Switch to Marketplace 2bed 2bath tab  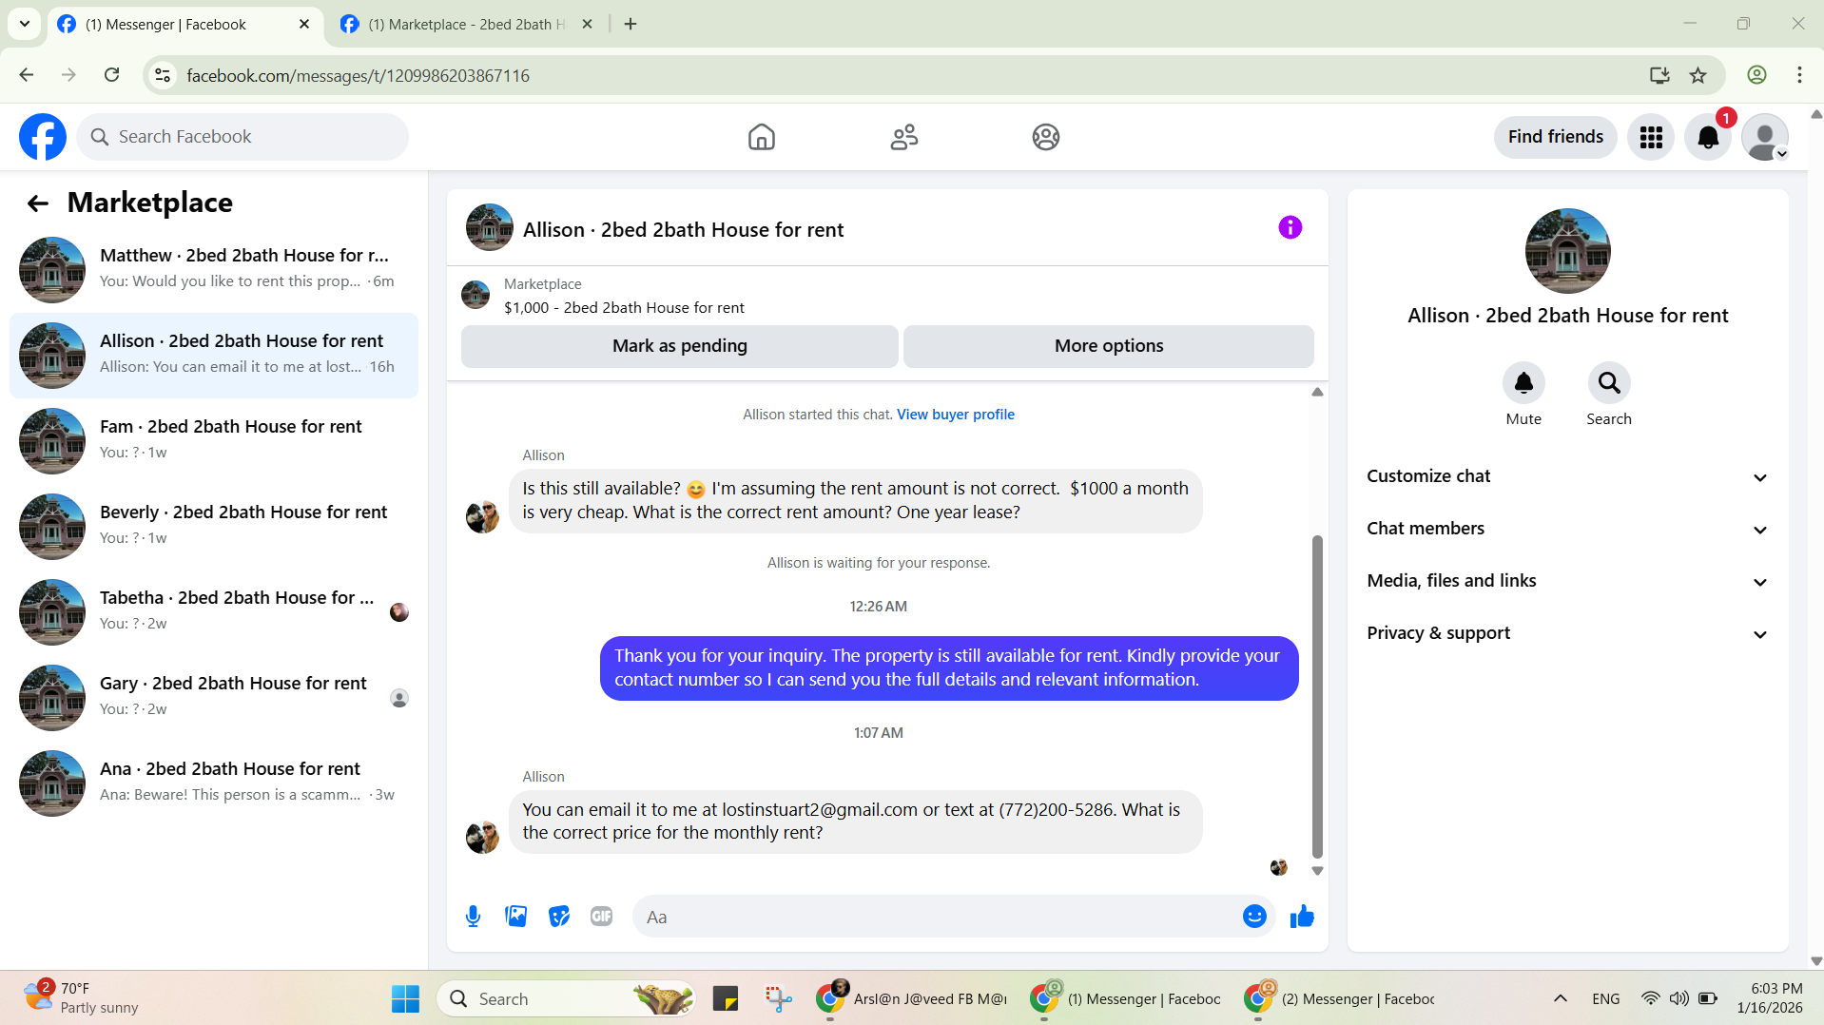tap(466, 24)
